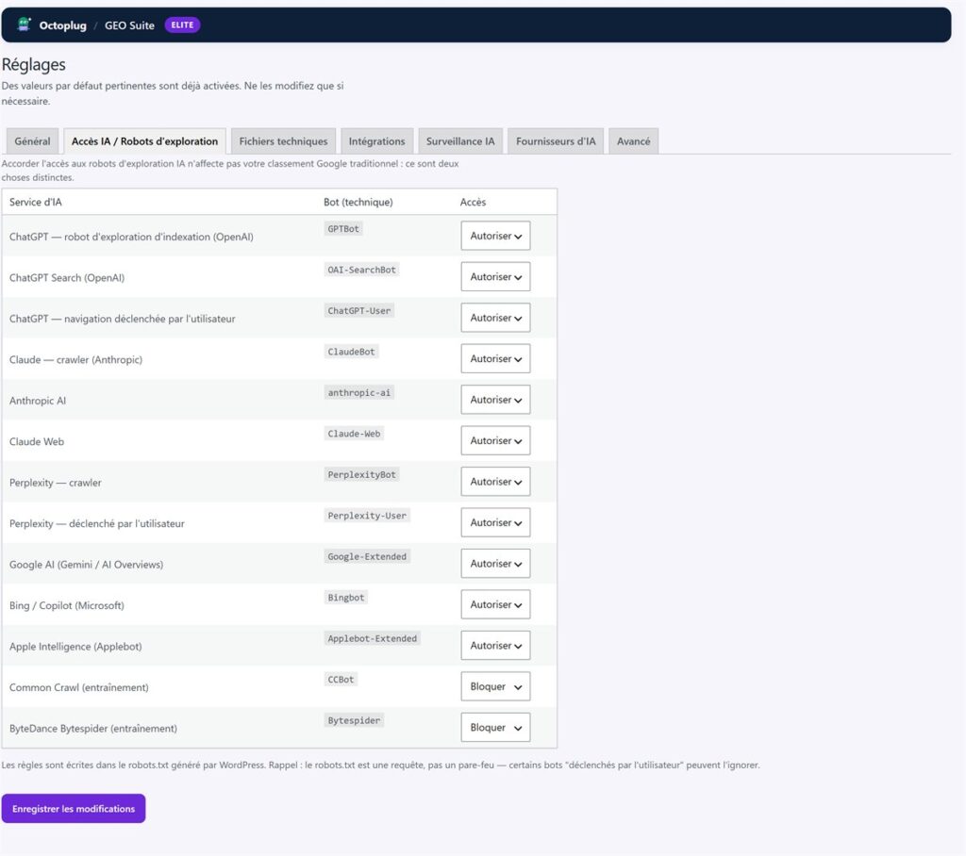Image resolution: width=966 pixels, height=856 pixels.
Task: Click Perplexity — crawler row label
Action: 56,483
